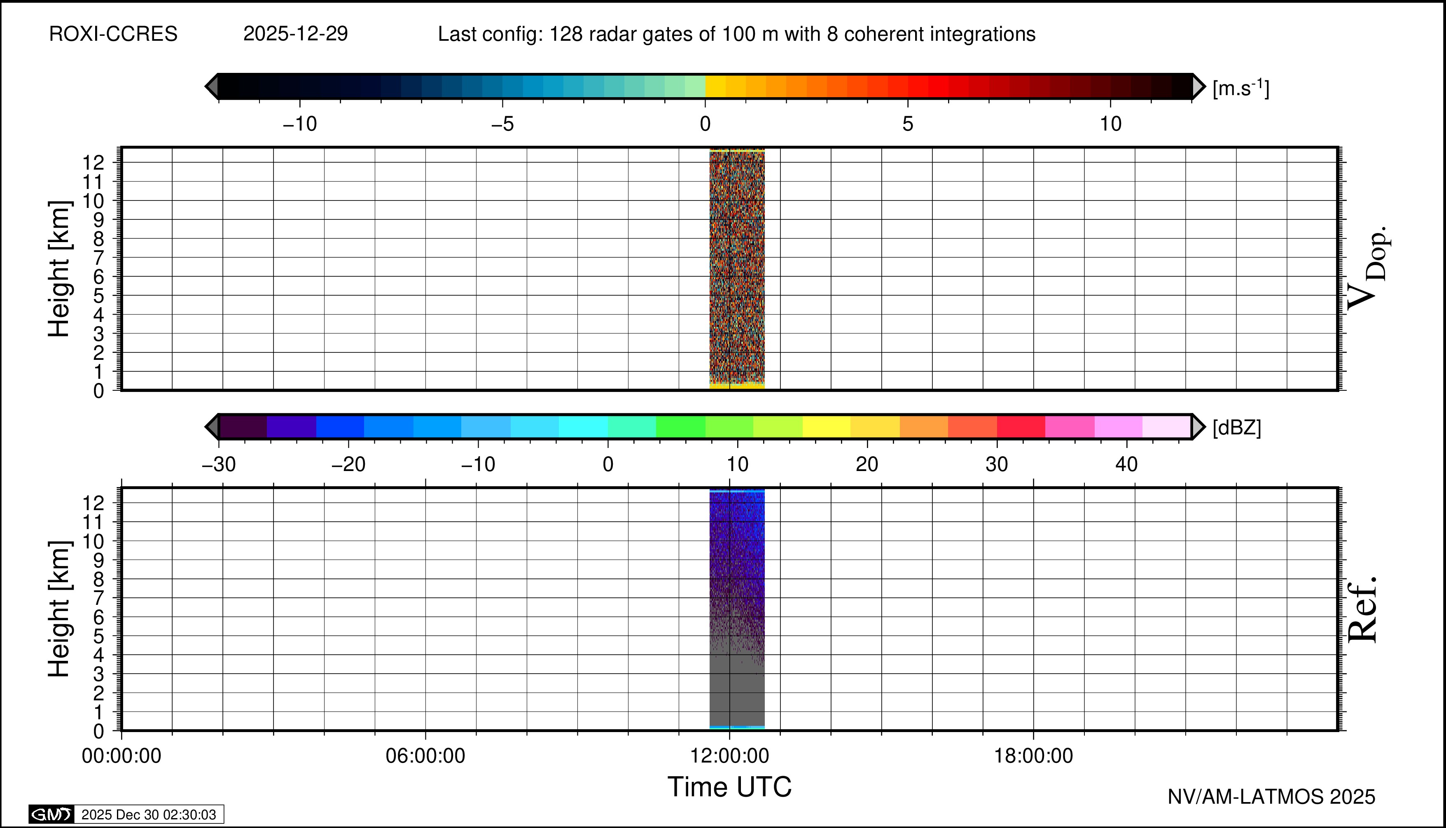The height and width of the screenshot is (828, 1446).
Task: Click the 12:00:00 time axis label
Action: (729, 756)
